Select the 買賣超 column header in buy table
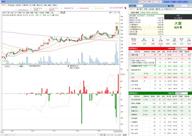 pos(153,52)
